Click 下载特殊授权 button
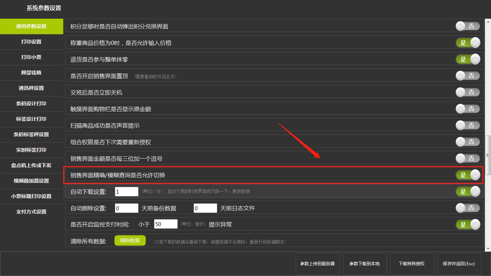The image size is (491, 276). [x=412, y=264]
